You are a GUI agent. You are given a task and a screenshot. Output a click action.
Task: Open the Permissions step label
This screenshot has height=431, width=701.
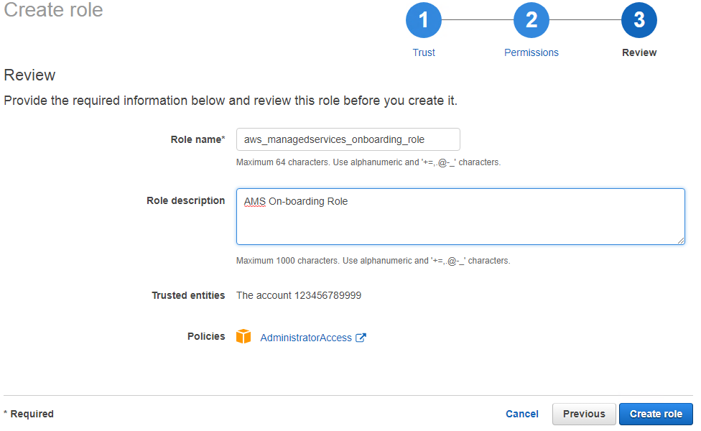pos(531,52)
